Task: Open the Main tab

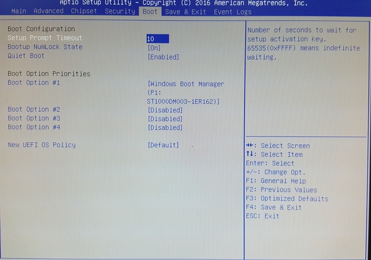Action: pos(19,11)
